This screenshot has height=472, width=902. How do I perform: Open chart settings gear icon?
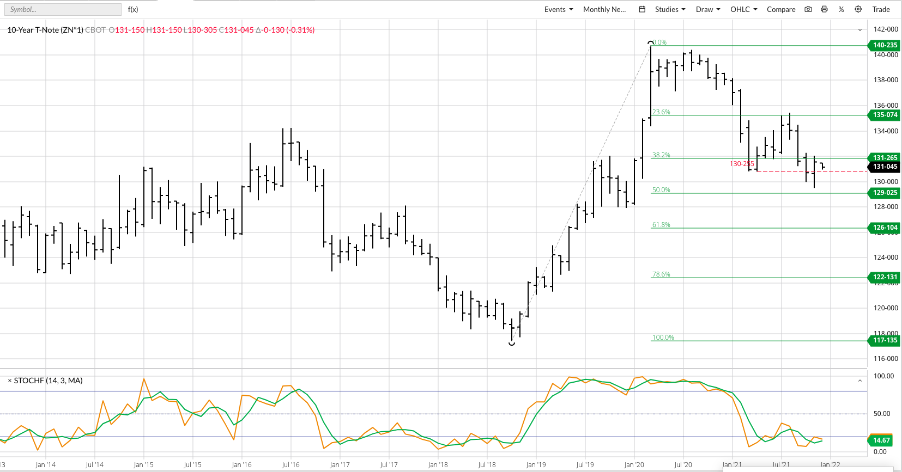tap(858, 9)
